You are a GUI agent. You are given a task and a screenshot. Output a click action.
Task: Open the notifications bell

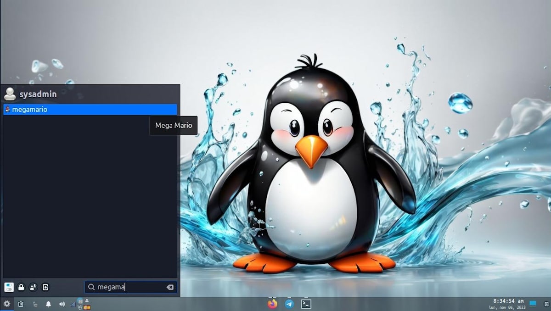tap(48, 304)
